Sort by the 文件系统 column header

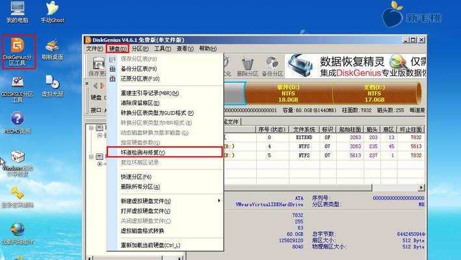(x=304, y=129)
